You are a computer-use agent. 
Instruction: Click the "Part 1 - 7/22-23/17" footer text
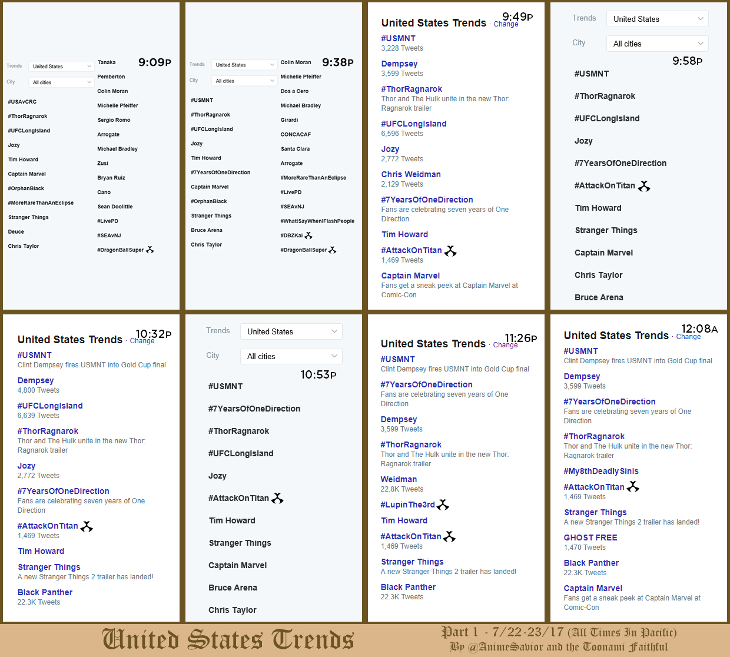click(503, 632)
